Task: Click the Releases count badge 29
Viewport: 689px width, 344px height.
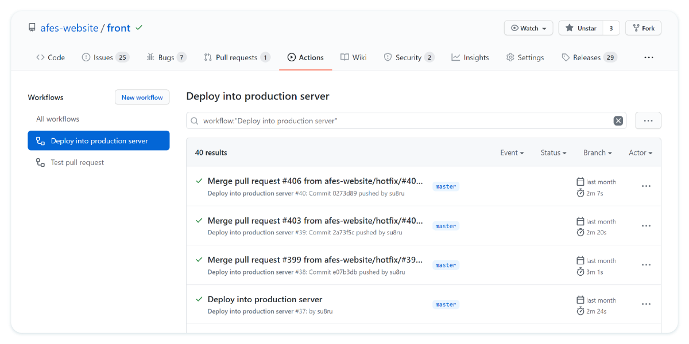Action: (x=610, y=57)
